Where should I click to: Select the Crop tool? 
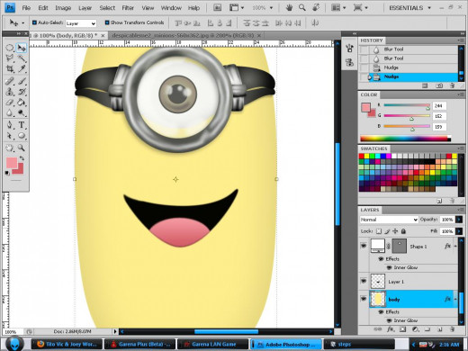[x=10, y=68]
